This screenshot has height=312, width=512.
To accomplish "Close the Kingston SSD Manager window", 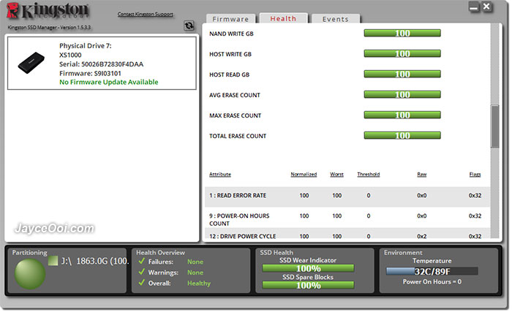I will pyautogui.click(x=486, y=7).
